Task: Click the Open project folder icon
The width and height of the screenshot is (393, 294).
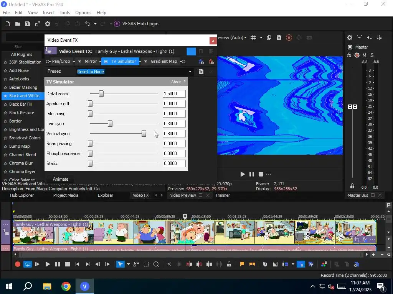Action: (x=18, y=24)
